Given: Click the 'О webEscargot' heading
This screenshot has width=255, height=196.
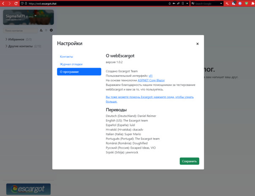Looking at the screenshot, I should tap(120, 56).
